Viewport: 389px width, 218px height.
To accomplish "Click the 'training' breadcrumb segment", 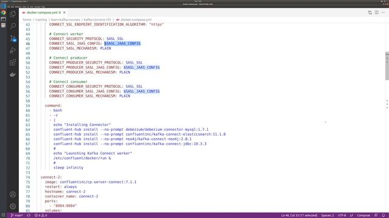I will click(x=41, y=19).
